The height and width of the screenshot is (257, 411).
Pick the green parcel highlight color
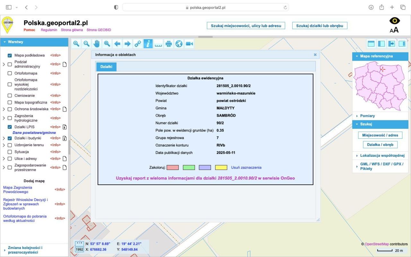[x=189, y=167]
